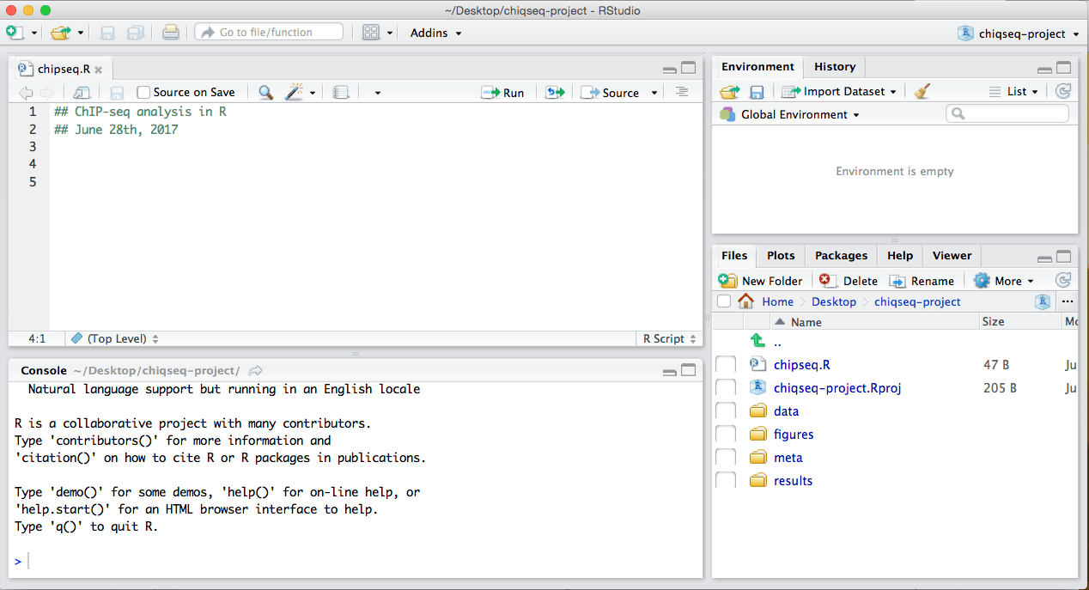This screenshot has height=590, width=1089.
Task: Open the (Top Level) scope selector
Action: [115, 338]
